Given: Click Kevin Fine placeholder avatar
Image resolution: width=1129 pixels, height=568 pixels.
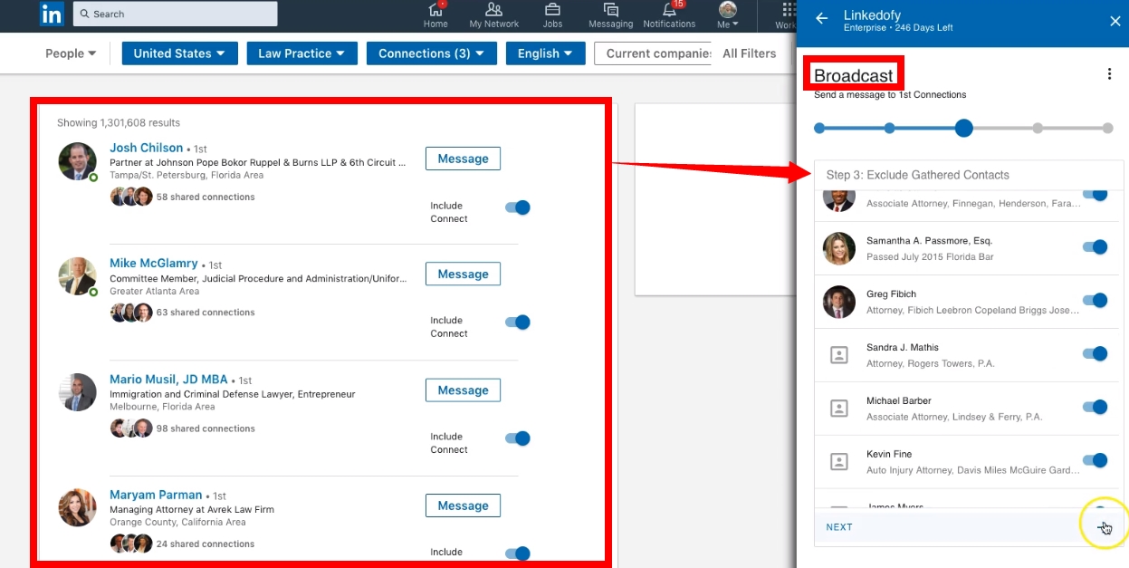Looking at the screenshot, I should point(839,462).
